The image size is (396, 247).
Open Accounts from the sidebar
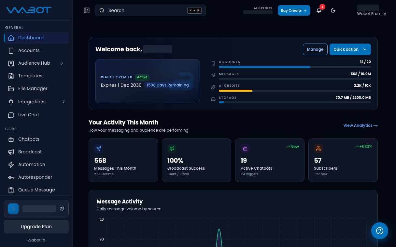coord(36,50)
